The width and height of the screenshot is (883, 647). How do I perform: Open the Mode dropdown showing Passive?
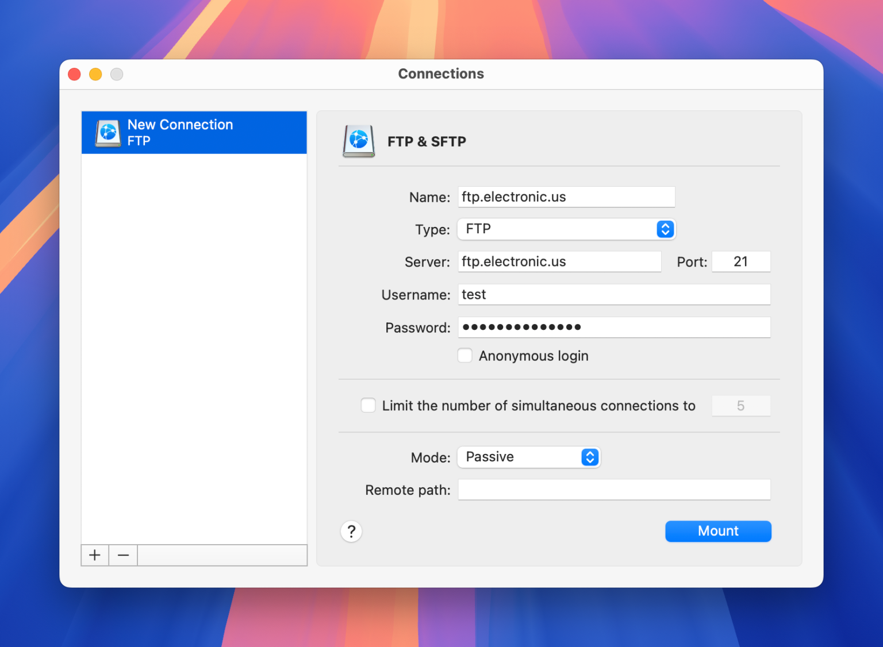pos(528,457)
